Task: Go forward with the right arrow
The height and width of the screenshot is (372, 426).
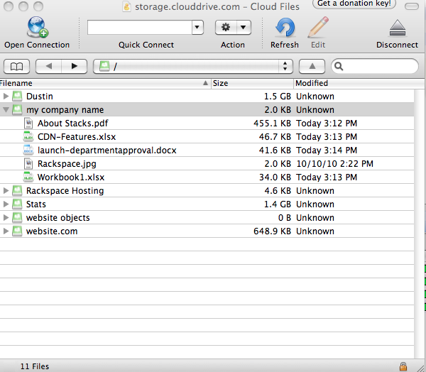Action: click(x=74, y=66)
